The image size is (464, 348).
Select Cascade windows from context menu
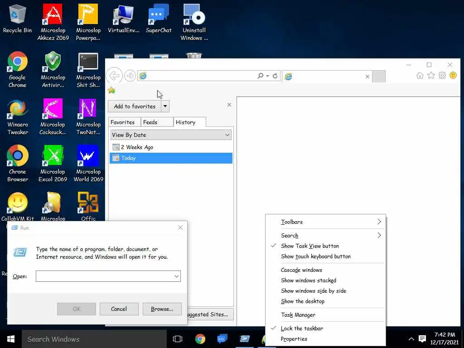(x=325, y=270)
